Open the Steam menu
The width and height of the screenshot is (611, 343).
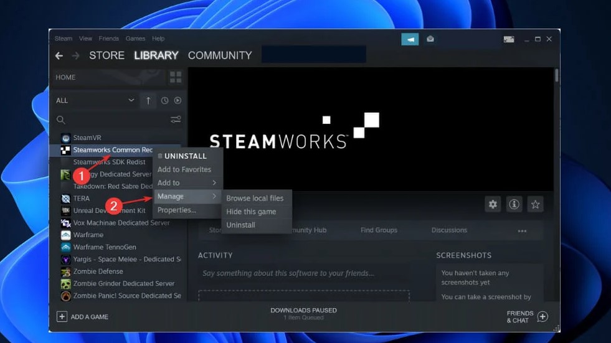[x=63, y=39]
